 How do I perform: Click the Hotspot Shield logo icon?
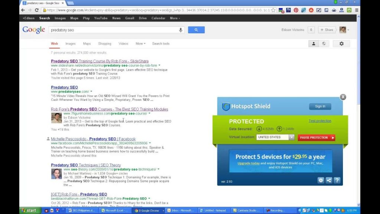[226, 106]
